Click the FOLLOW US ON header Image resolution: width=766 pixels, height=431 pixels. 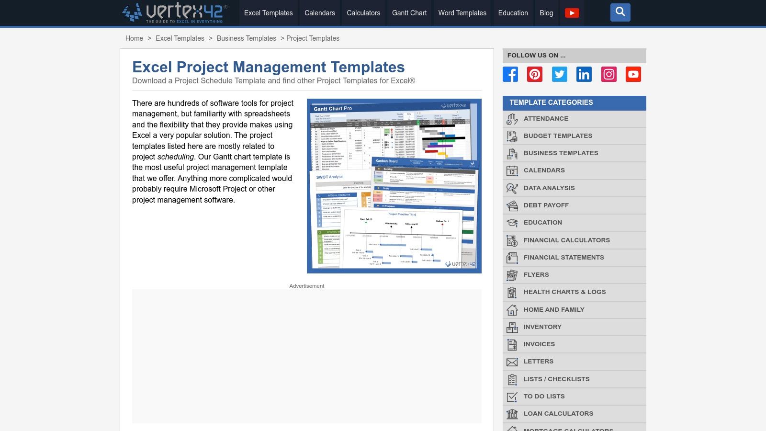pos(574,56)
